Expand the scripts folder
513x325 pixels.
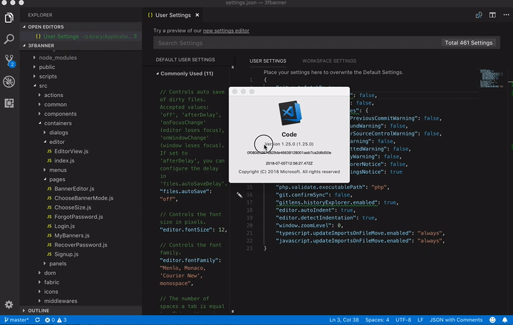(34, 76)
